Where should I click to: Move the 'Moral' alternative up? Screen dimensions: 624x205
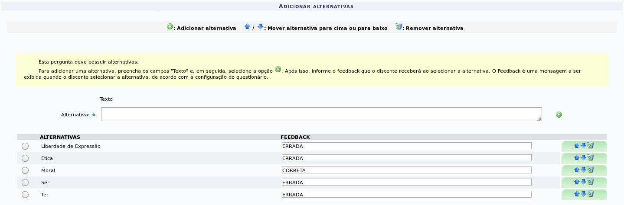(576, 170)
